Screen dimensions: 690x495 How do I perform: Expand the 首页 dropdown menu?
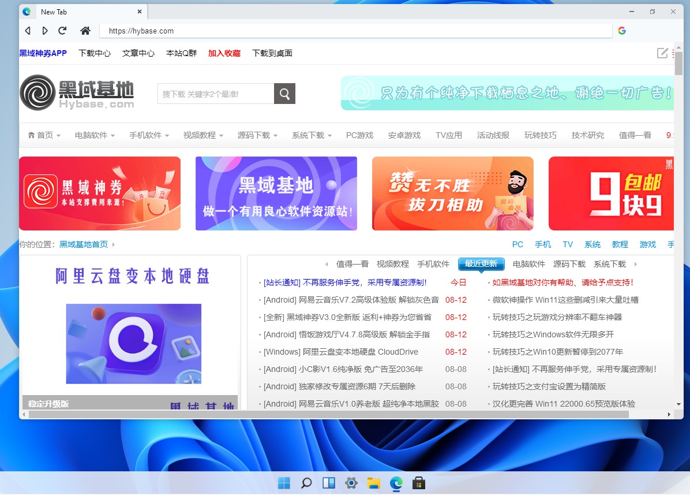tap(44, 135)
